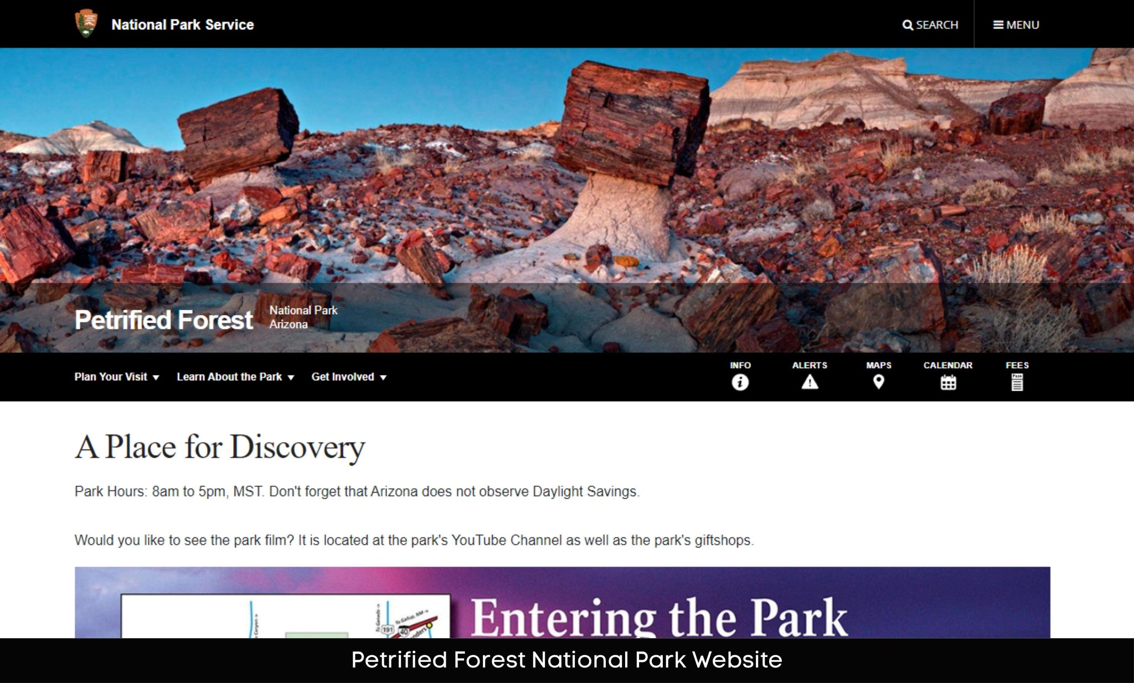Expand the Learn About the Park dropdown
Viewport: 1134px width, 683px height.
click(235, 377)
